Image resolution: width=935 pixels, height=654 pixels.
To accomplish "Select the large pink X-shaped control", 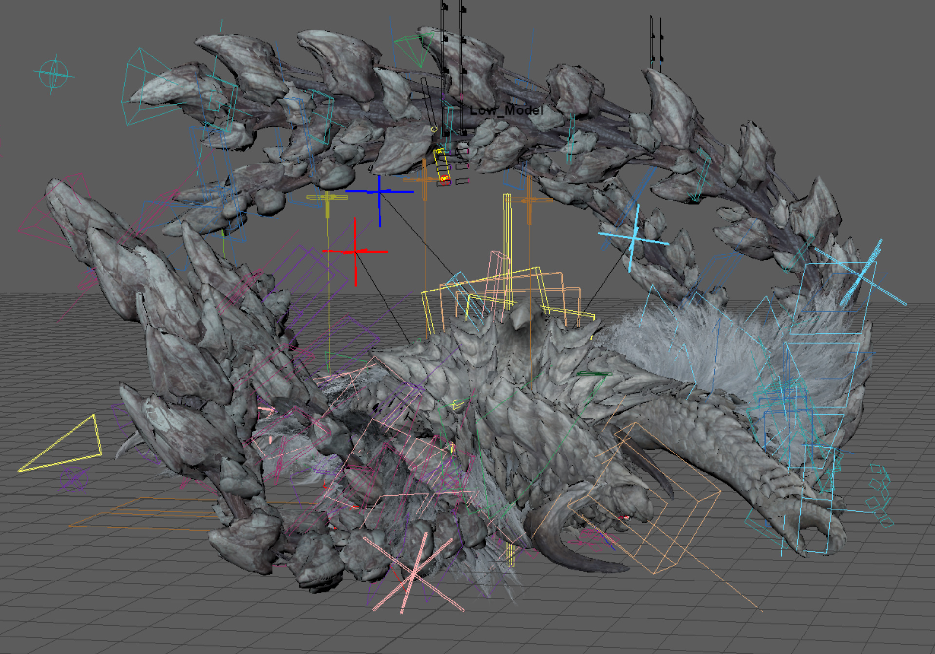I will click(414, 574).
